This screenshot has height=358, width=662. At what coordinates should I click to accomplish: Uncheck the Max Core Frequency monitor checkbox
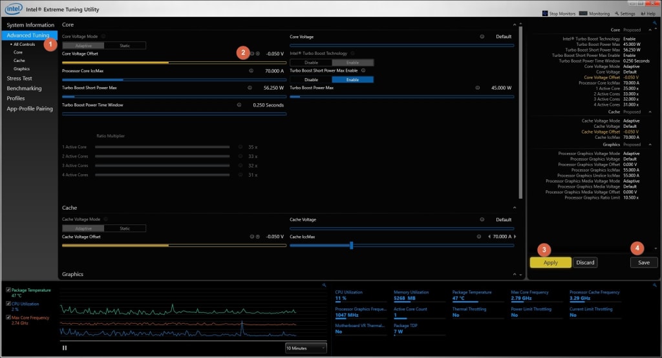(8, 317)
